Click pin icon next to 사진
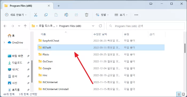Image resolution: width=187 pixels, height=97 pixels. [x=28, y=83]
